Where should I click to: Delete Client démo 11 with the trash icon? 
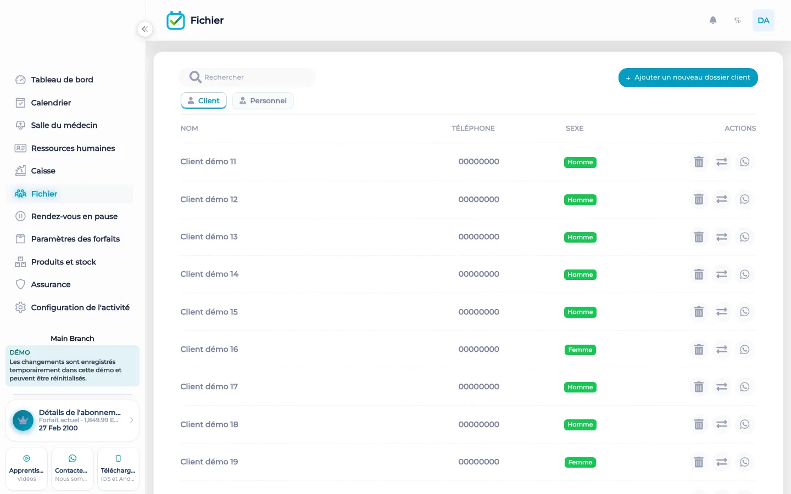pyautogui.click(x=699, y=162)
